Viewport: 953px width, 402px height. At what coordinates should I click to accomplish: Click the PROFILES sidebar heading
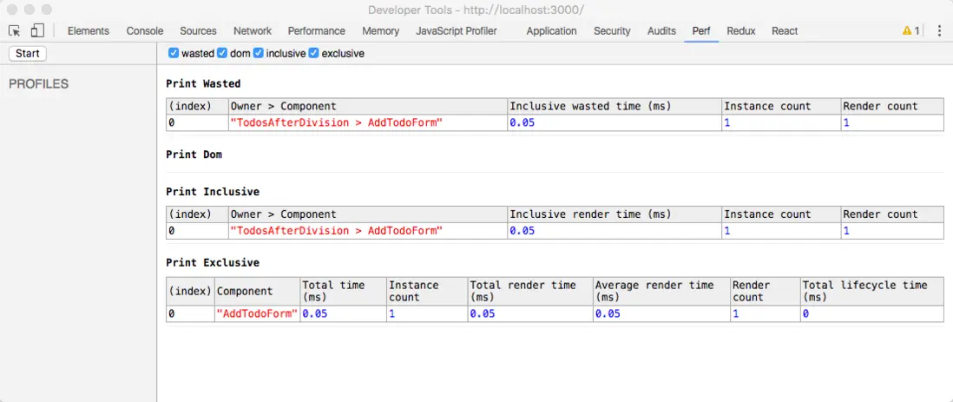39,84
